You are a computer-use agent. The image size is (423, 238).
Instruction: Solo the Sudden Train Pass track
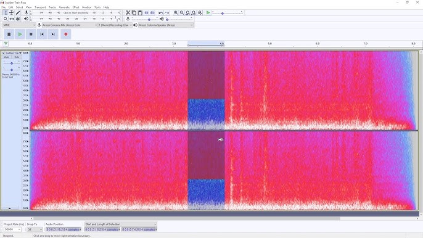(17, 57)
